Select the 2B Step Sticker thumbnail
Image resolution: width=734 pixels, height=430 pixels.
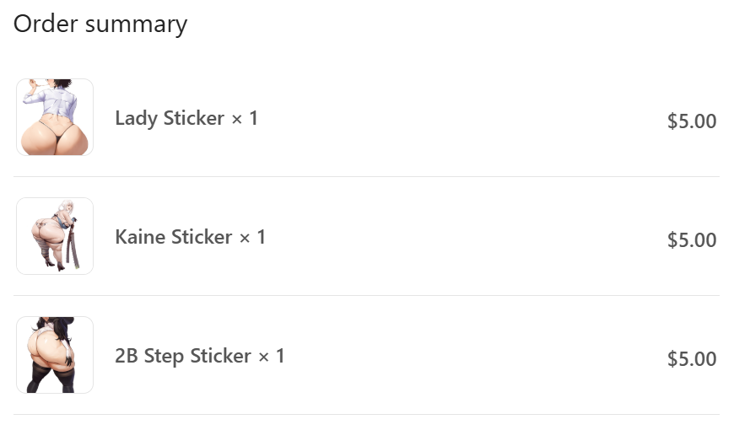[55, 355]
